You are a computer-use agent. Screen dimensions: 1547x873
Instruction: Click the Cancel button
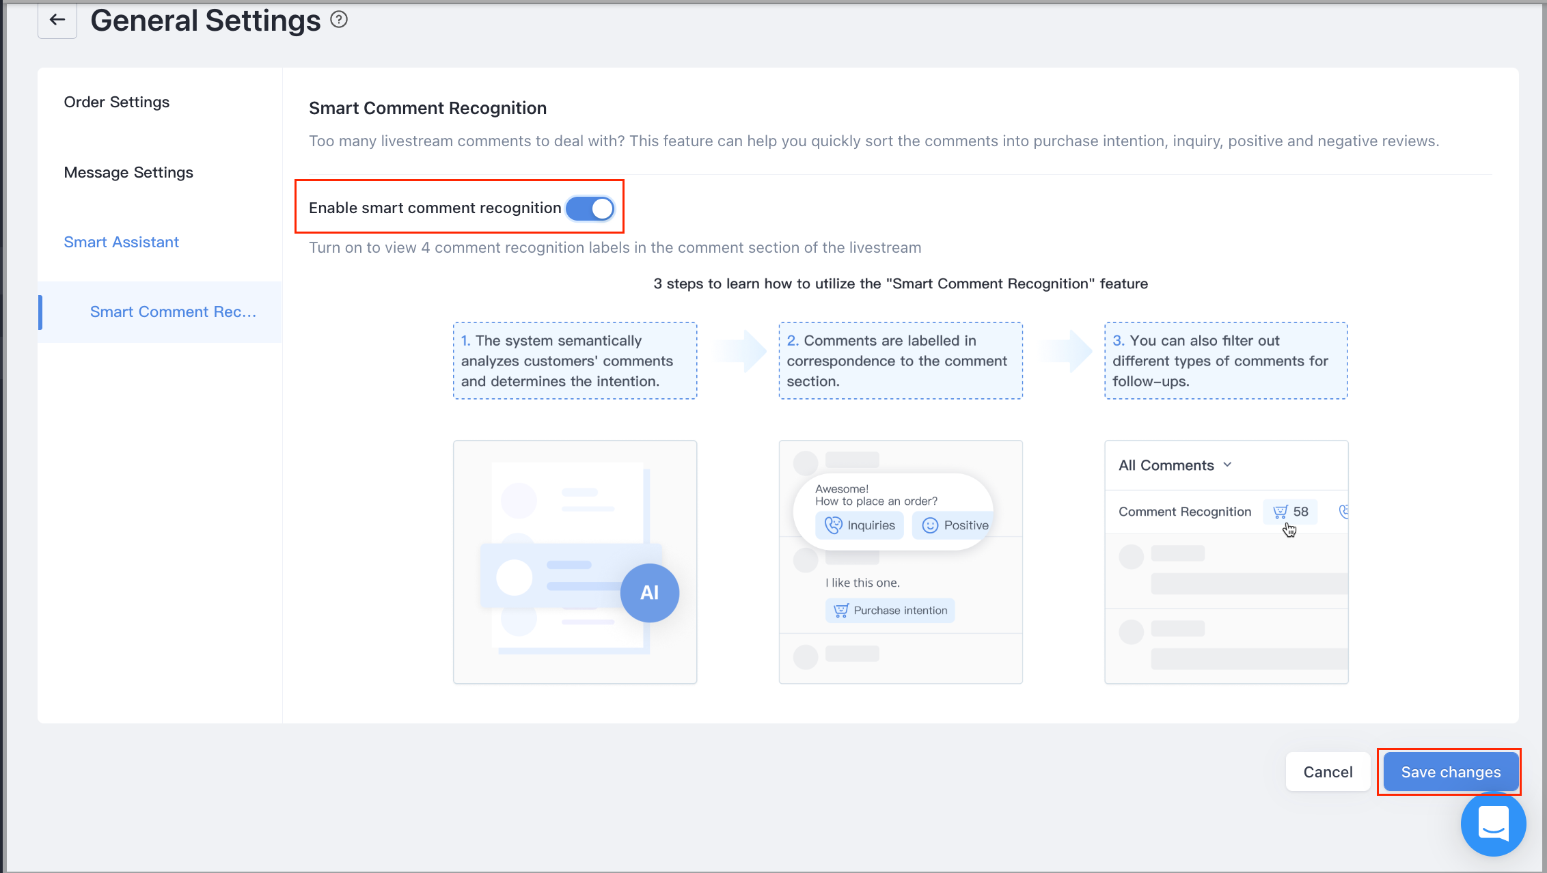(x=1328, y=772)
